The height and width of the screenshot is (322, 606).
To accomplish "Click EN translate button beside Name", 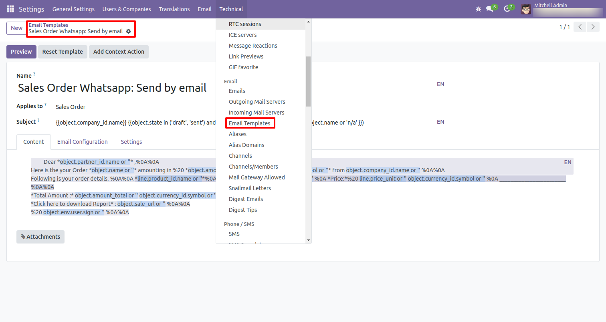I will pyautogui.click(x=440, y=84).
